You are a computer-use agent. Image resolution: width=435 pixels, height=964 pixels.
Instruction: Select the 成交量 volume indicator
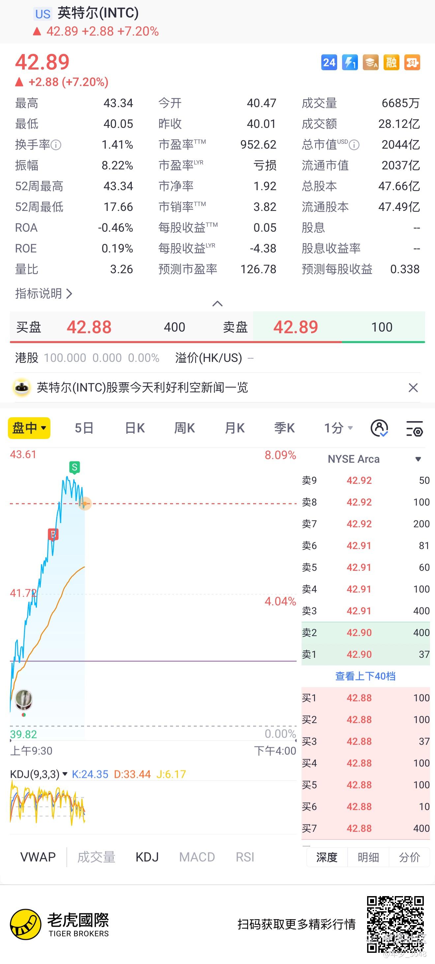pyautogui.click(x=97, y=857)
